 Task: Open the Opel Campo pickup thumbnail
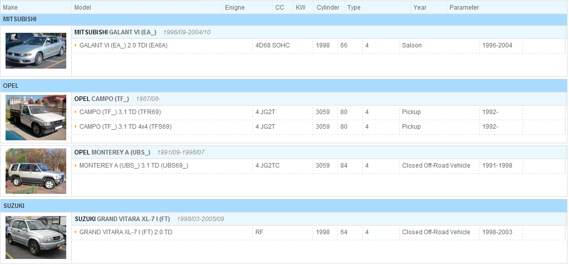tap(36, 118)
